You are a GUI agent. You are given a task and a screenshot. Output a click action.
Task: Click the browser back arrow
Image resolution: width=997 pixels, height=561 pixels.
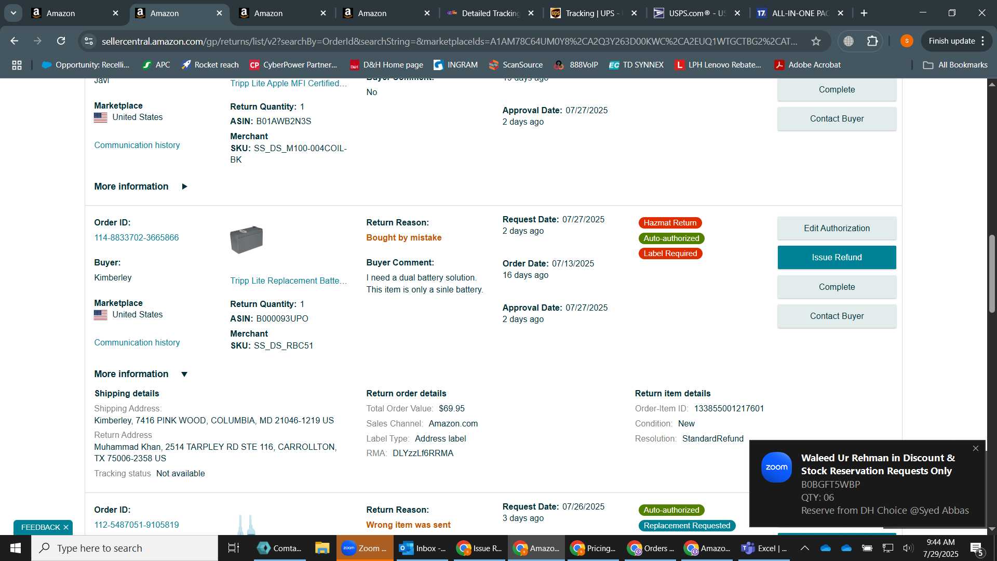tap(14, 41)
